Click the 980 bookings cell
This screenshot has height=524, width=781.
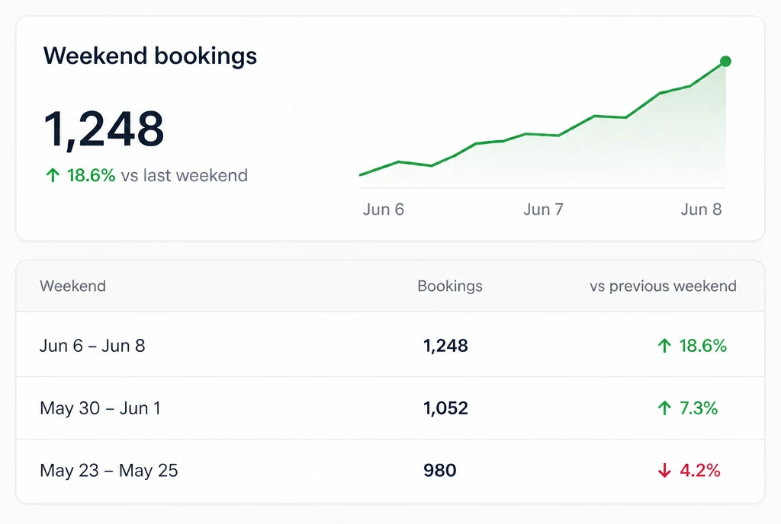tap(440, 471)
